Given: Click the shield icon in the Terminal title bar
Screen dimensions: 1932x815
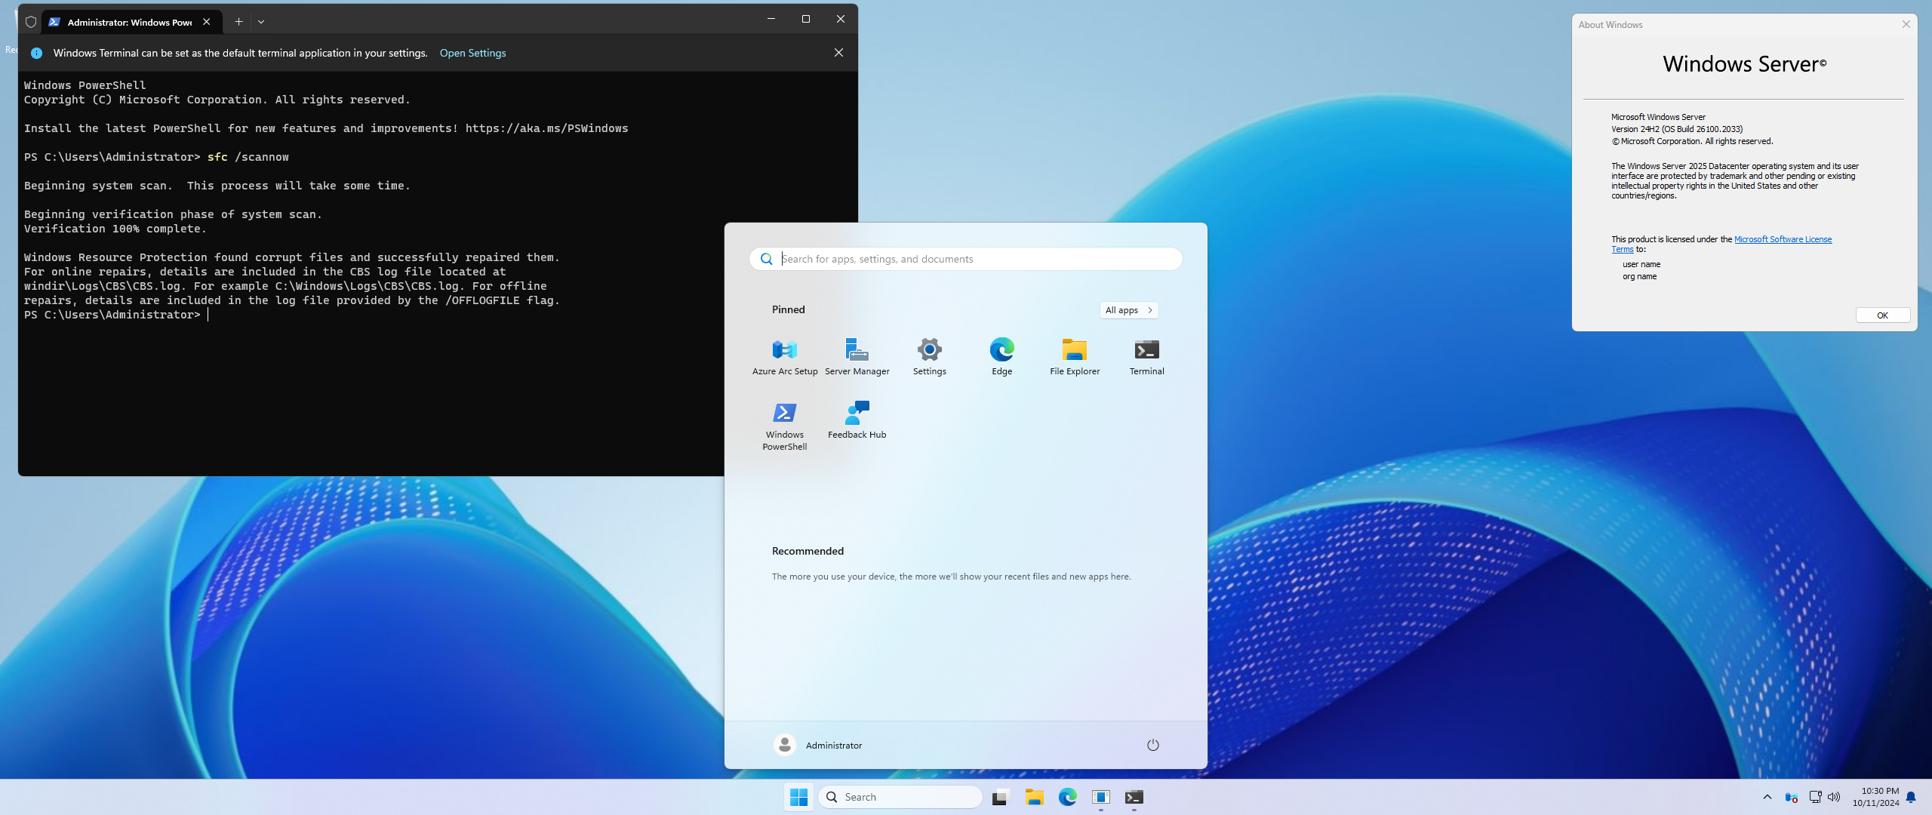Looking at the screenshot, I should point(31,22).
